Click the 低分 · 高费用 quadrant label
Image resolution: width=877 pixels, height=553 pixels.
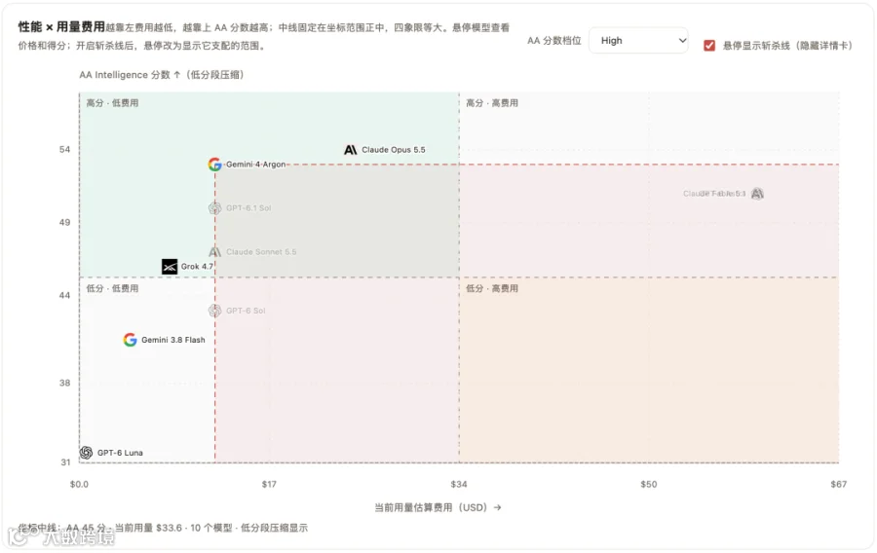pos(492,288)
